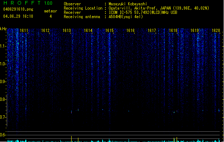Click the 1620 time marker
Screen dimensions: 224x142
216,31
